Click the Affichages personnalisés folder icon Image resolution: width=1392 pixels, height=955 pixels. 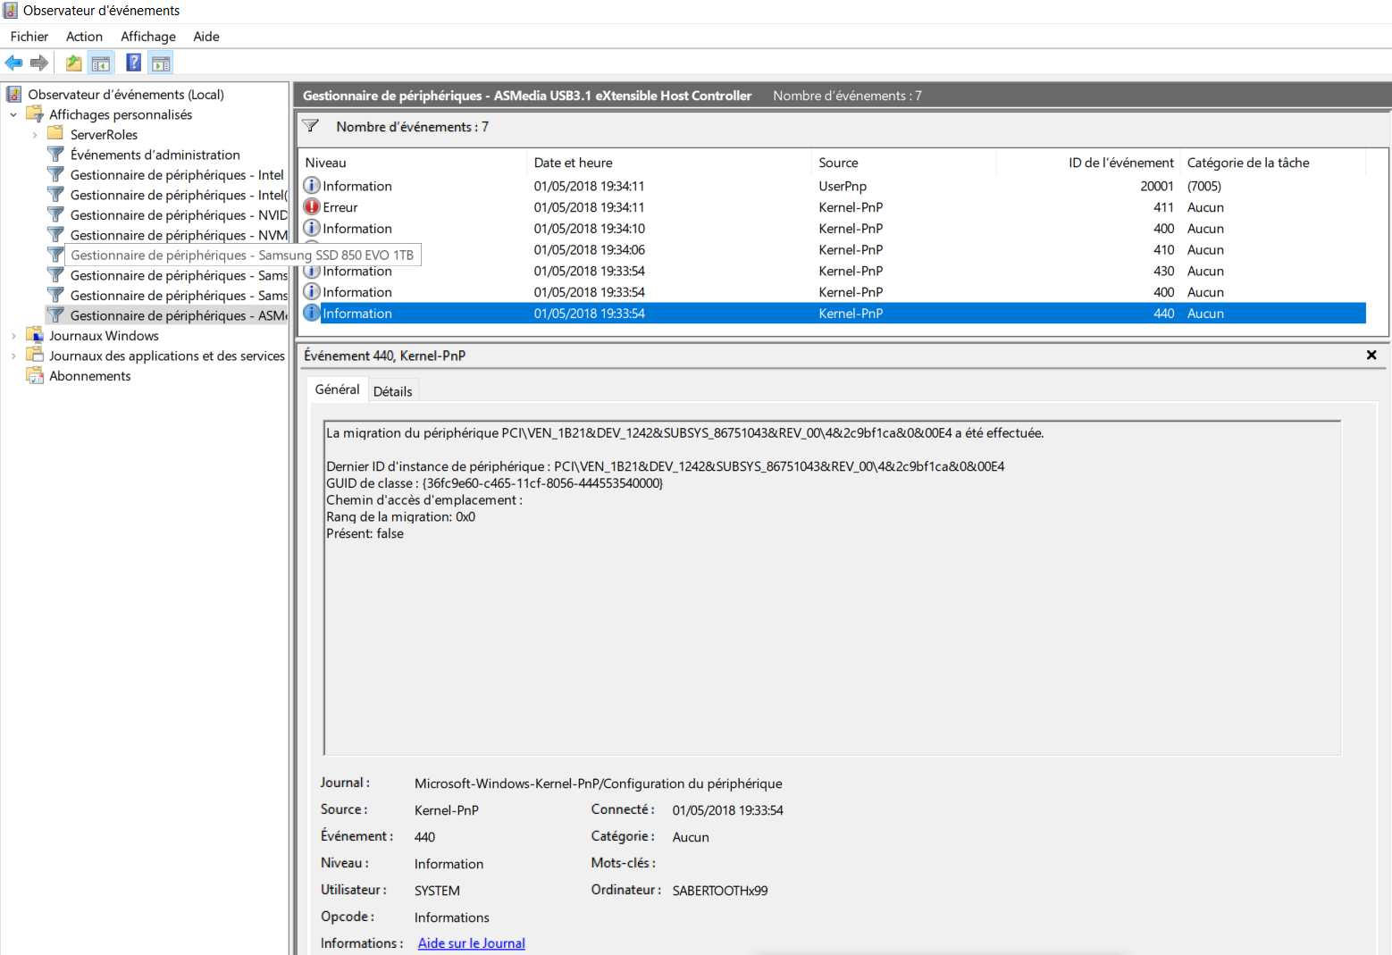[x=35, y=114]
